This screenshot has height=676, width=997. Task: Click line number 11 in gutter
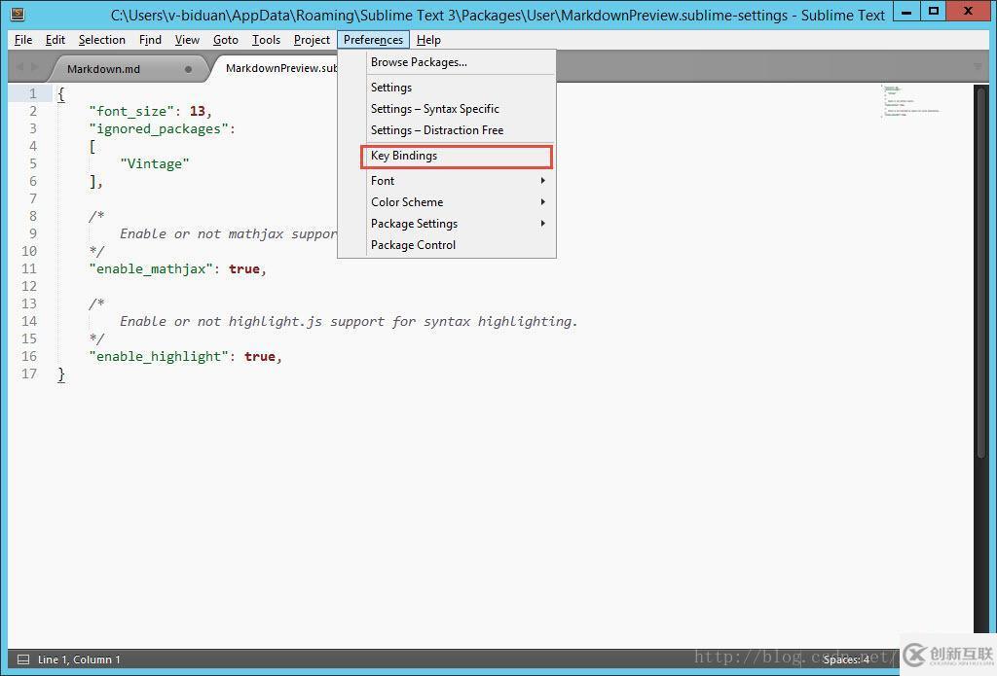pos(29,268)
